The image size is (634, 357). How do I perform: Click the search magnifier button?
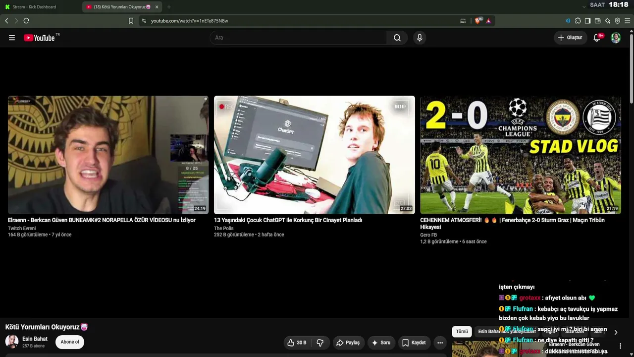tap(397, 38)
